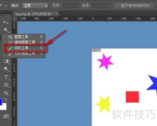Open the 样式 dropdown showing 正常

pos(35,6)
